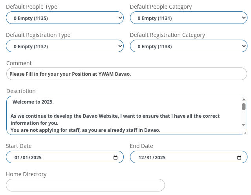251x195 pixels.
Task: Click inside the Description text area
Action: click(x=124, y=115)
